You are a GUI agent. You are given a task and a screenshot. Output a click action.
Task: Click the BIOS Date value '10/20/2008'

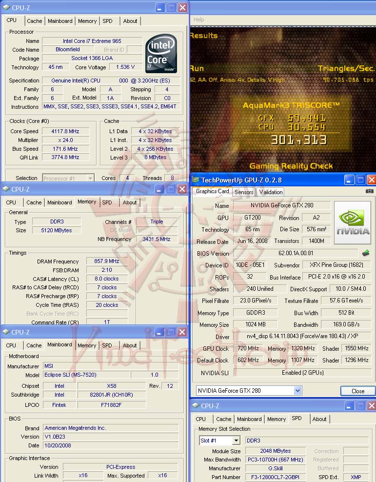[111, 445]
